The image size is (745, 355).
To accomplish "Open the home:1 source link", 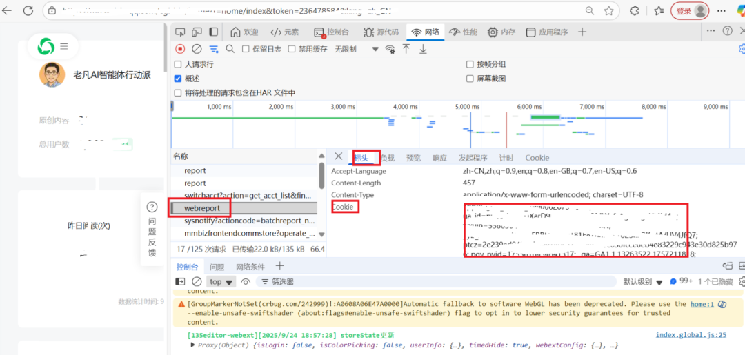I will point(702,304).
